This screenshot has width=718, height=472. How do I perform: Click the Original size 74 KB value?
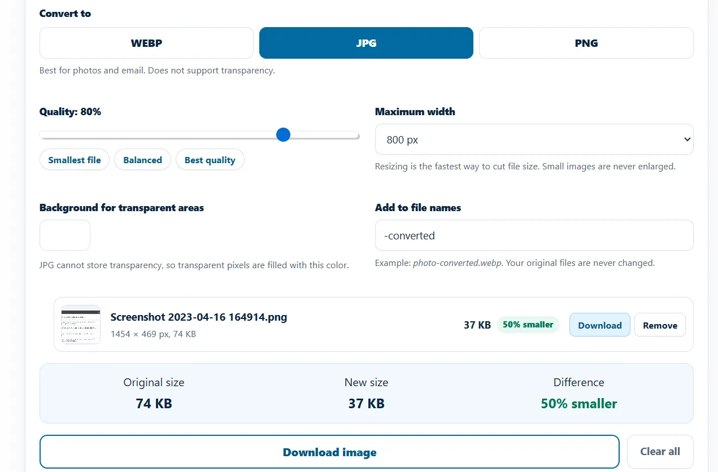point(154,404)
